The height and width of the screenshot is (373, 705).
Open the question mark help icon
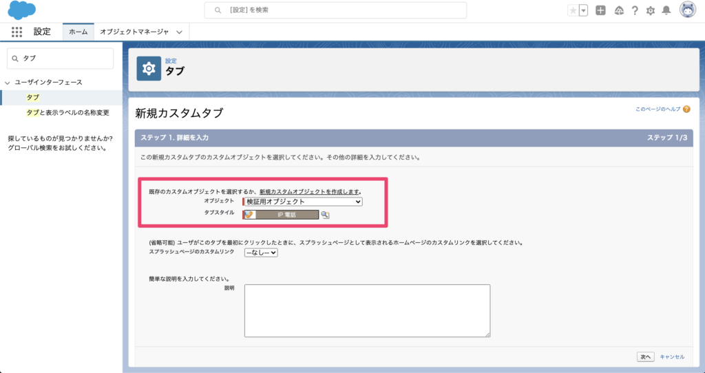pos(634,10)
